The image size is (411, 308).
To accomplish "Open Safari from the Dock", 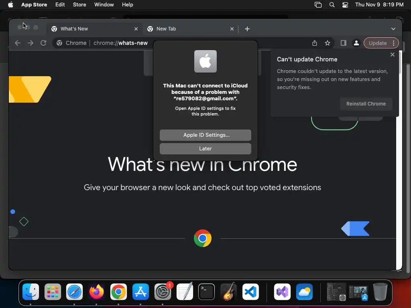I will click(74, 292).
